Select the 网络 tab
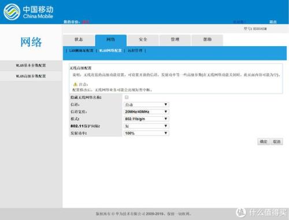 (111, 40)
